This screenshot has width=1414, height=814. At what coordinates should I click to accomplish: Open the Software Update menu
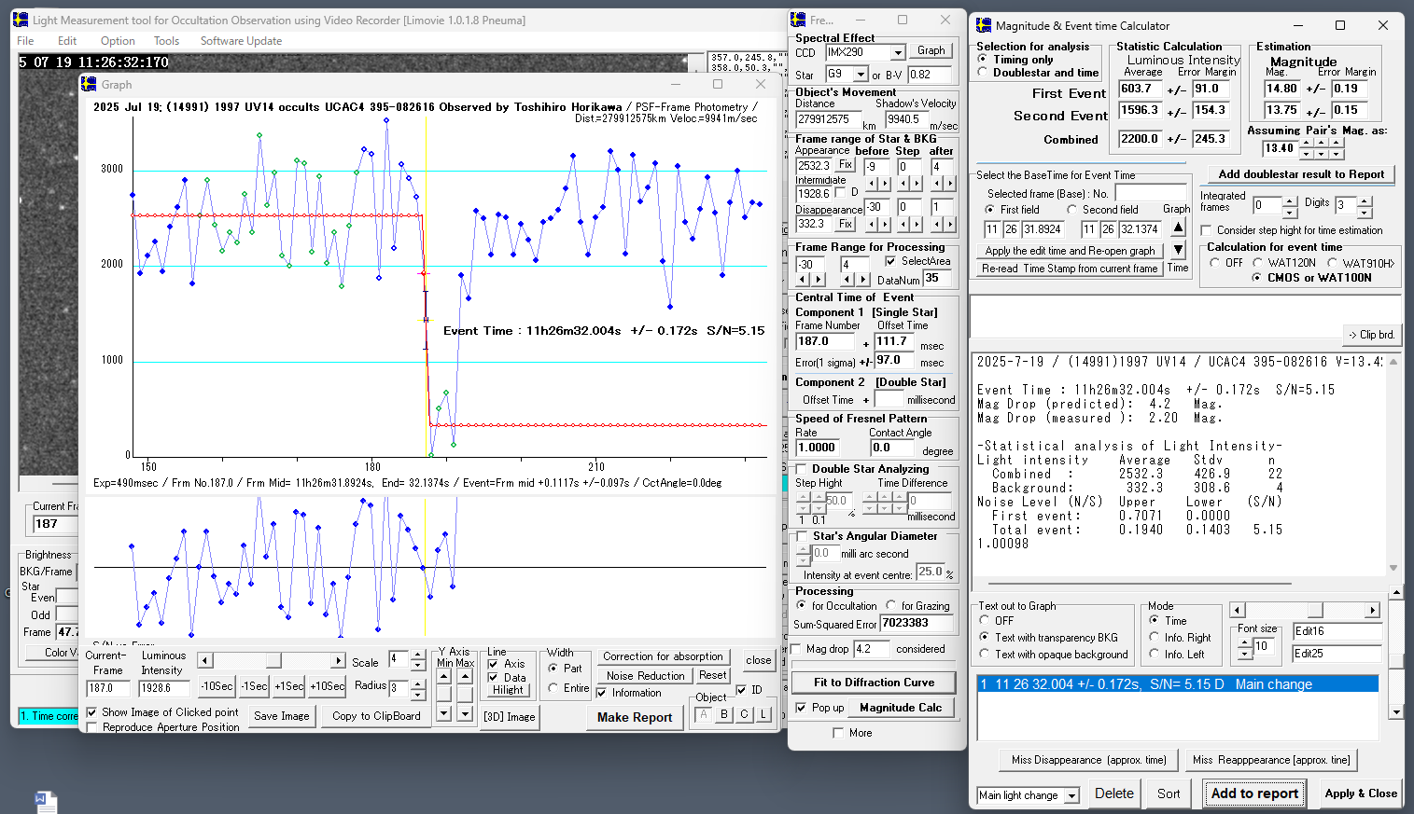pos(241,41)
